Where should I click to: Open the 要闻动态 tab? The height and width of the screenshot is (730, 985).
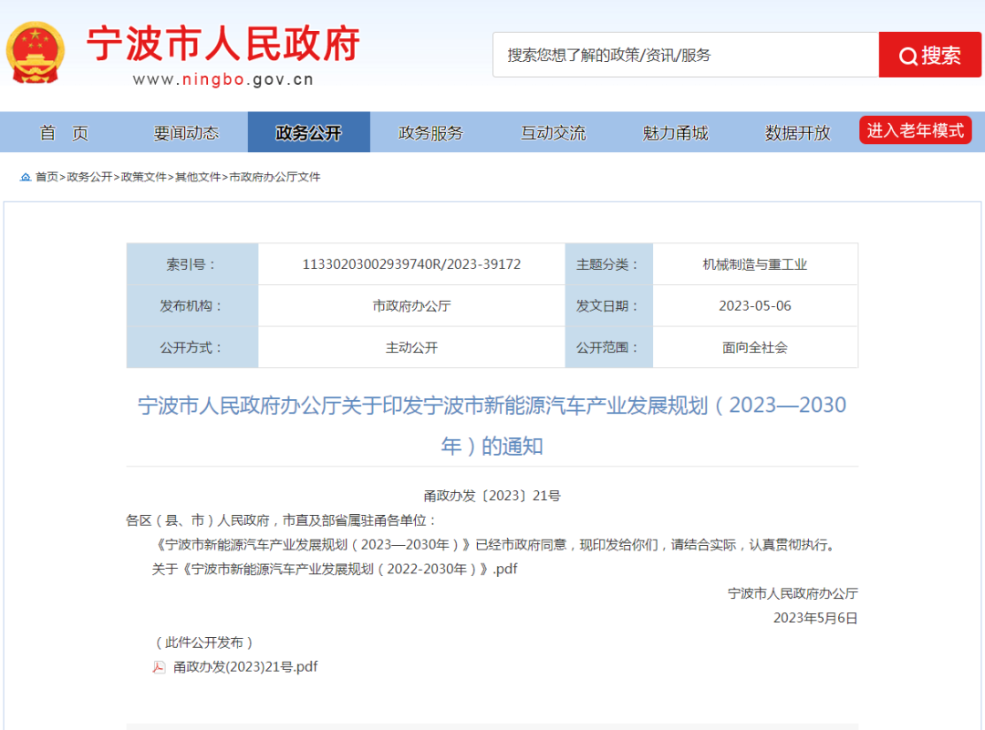(188, 131)
